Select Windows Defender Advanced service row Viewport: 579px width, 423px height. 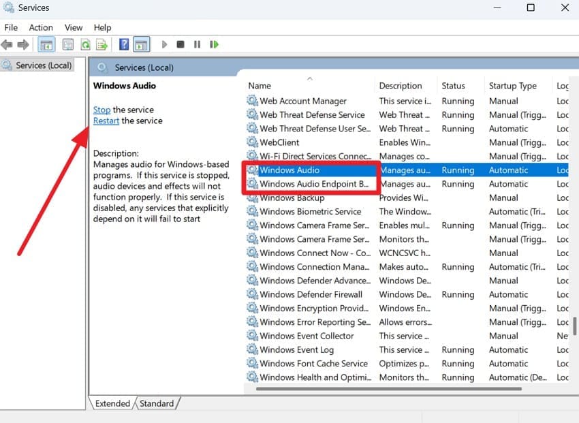coord(406,281)
